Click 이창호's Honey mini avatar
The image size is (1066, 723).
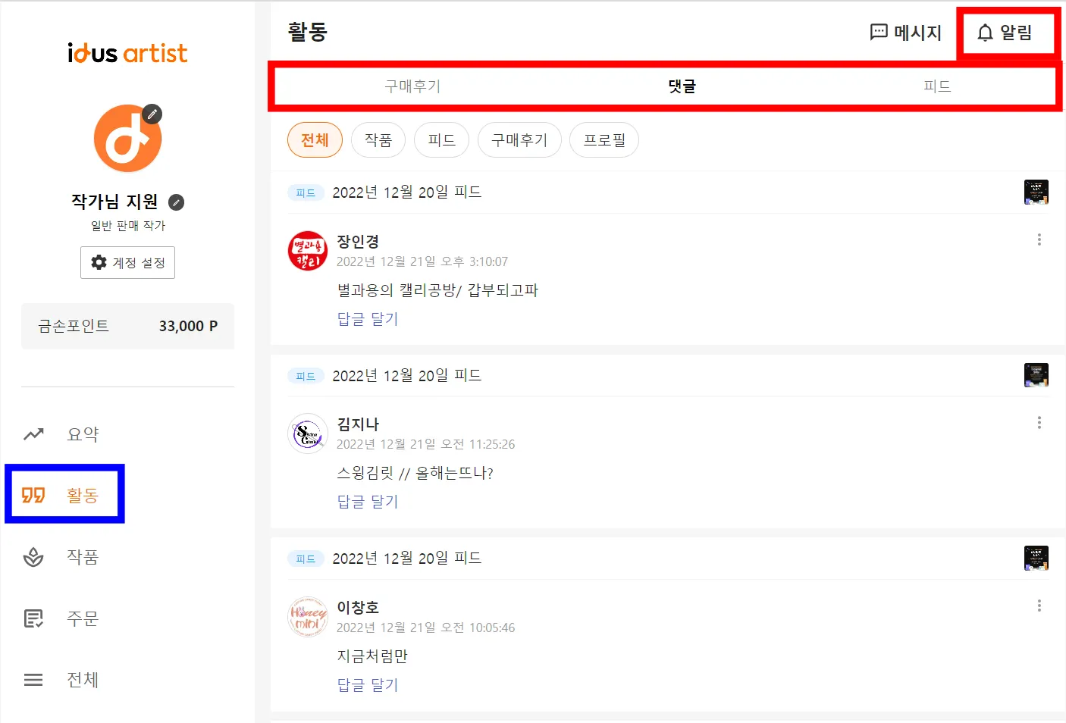(x=308, y=617)
